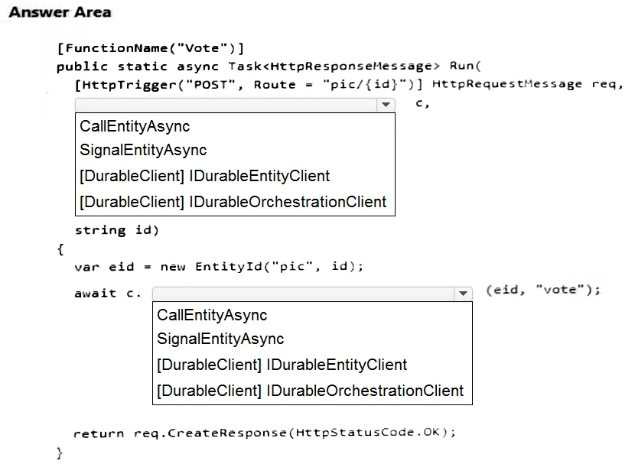Open the parameter type dropdown before "c,"
The image size is (635, 474).
click(235, 105)
